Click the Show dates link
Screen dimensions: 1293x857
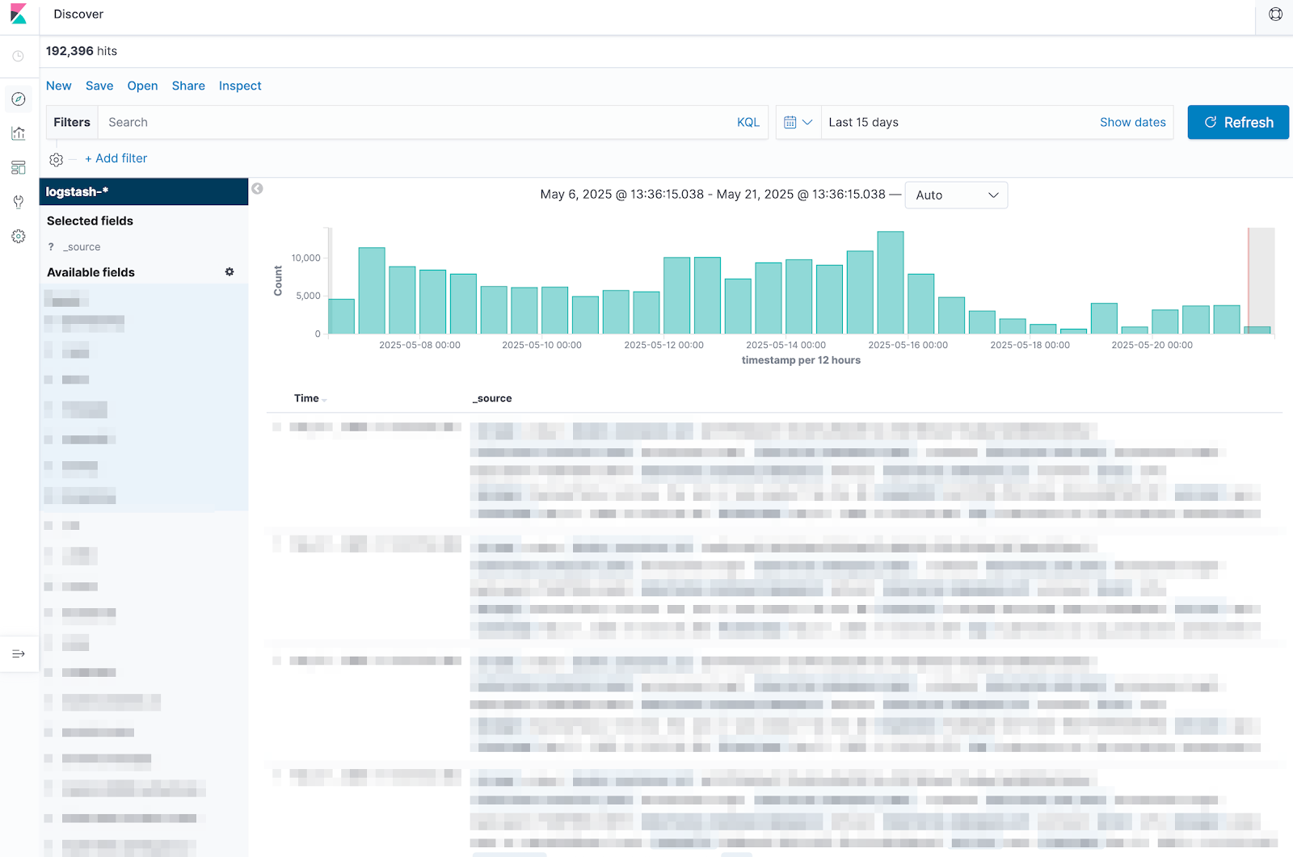point(1132,123)
